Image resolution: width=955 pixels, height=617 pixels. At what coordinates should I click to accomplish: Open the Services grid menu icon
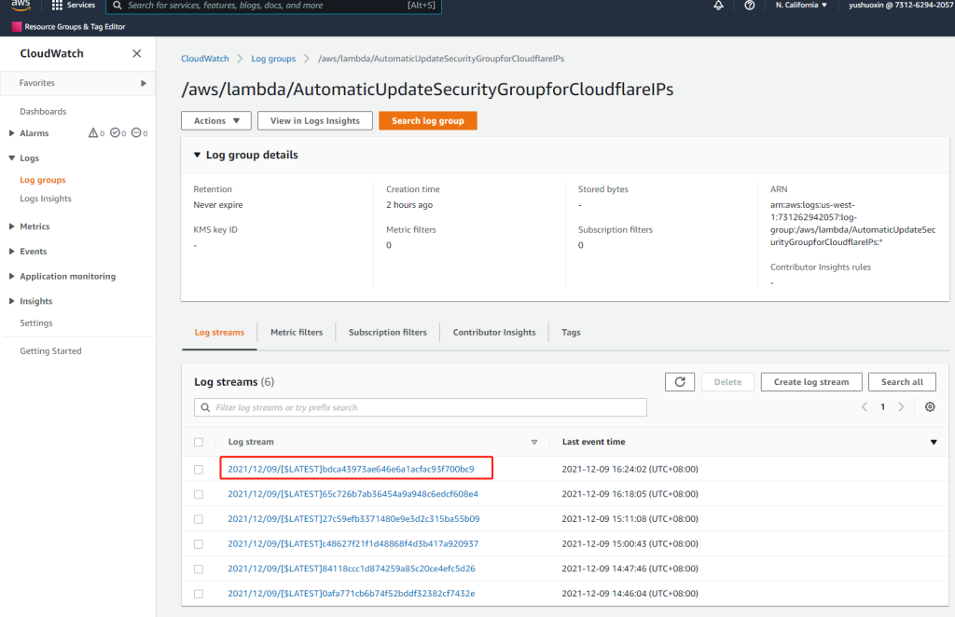click(x=57, y=6)
